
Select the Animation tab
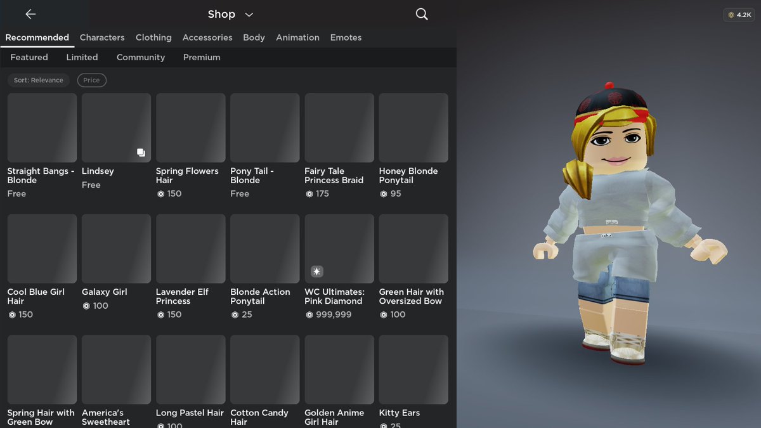pyautogui.click(x=297, y=37)
